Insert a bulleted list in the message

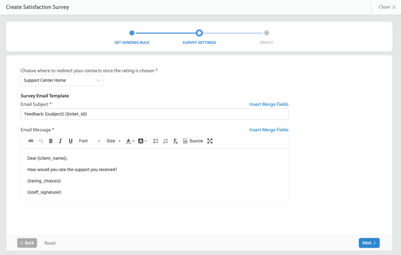click(x=155, y=141)
